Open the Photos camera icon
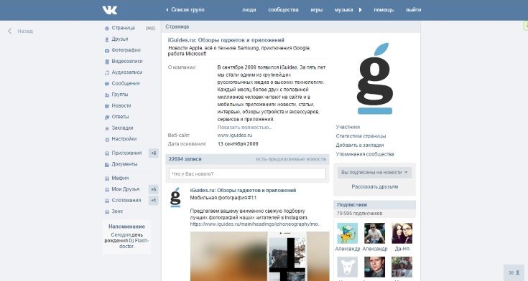Image resolution: width=528 pixels, height=281 pixels. click(107, 50)
